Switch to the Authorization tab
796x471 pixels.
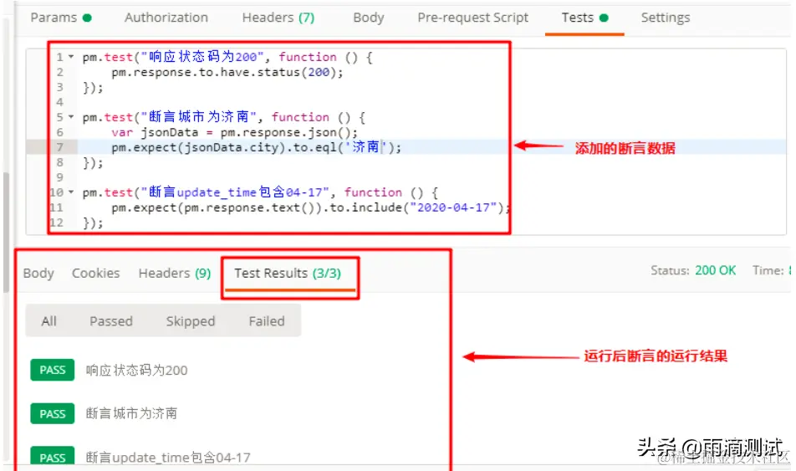coord(166,18)
